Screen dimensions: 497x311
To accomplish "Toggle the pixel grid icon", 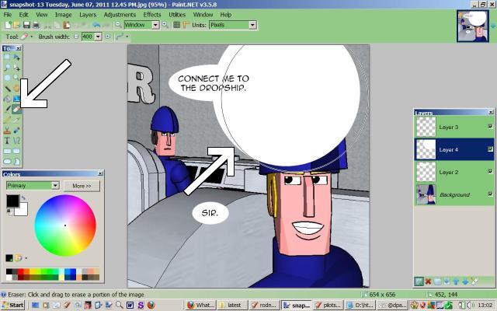I will pyautogui.click(x=176, y=25).
